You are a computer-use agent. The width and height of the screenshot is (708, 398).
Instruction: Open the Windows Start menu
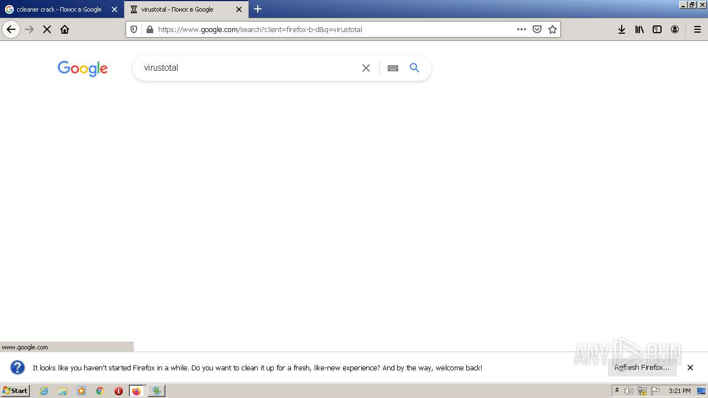pyautogui.click(x=15, y=390)
